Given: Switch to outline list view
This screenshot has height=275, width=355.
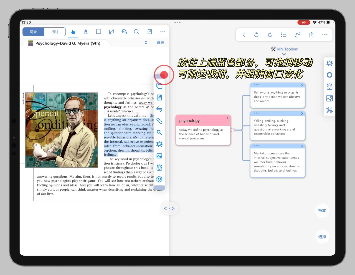Looking at the screenshot, I should (x=283, y=35).
